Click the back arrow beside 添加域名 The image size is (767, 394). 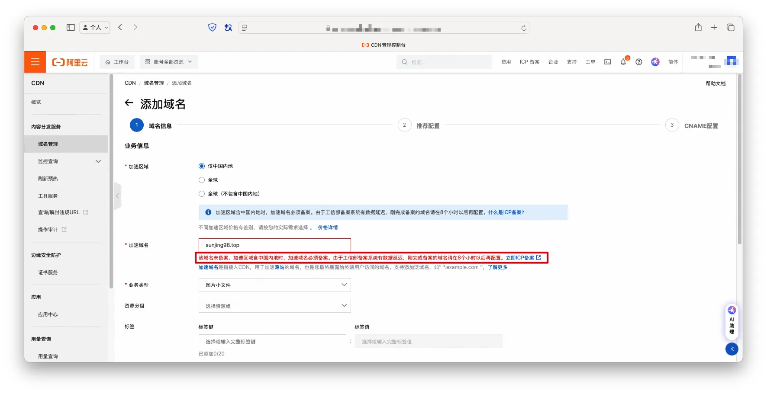[129, 103]
